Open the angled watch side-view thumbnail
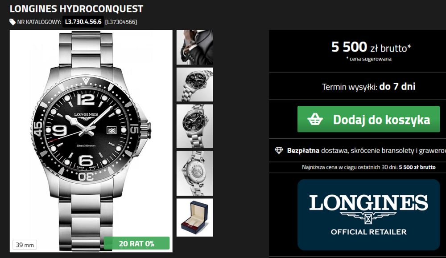The width and height of the screenshot is (446, 258). click(195, 85)
